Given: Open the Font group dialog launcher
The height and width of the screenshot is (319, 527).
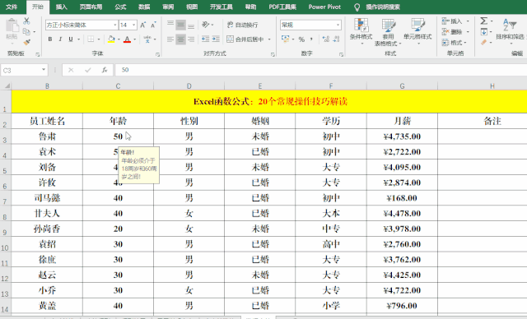Looking at the screenshot, I should [x=157, y=54].
